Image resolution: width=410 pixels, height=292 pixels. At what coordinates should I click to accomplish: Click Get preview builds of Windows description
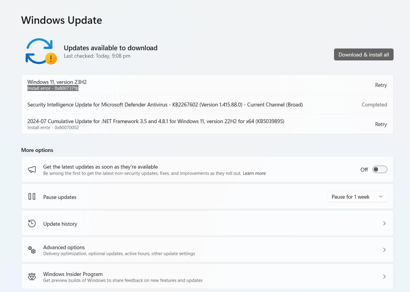(x=123, y=280)
